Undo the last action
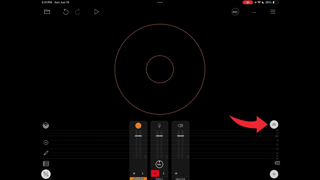The image size is (320, 180). point(66,12)
